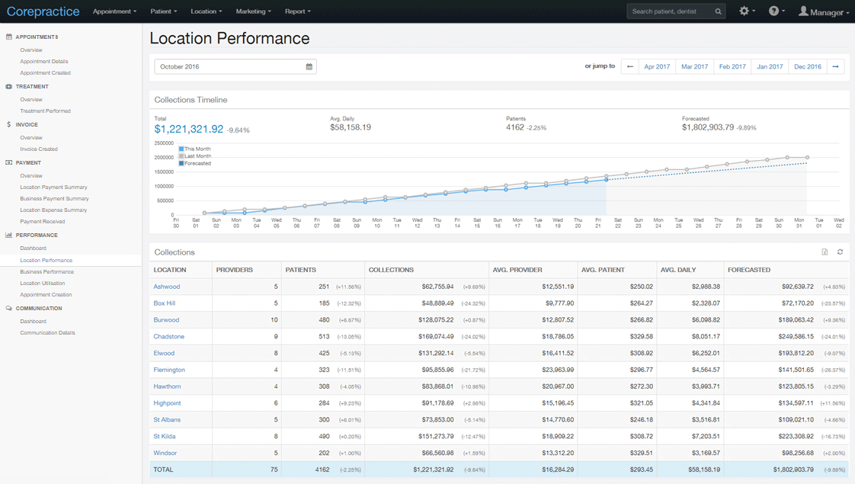Open the Appointment dropdown menu
855x484 pixels.
[114, 11]
